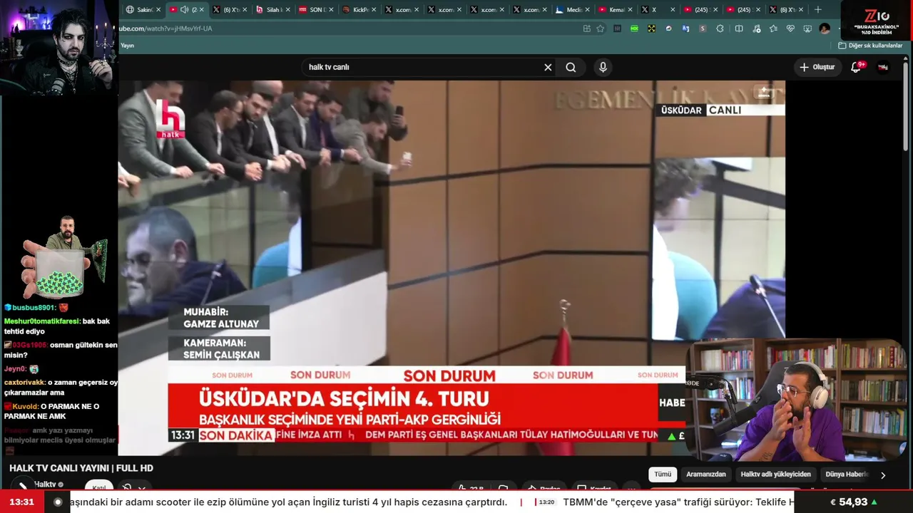Screen dimensions: 913x513
Task: Close the Silah browser tab
Action: [x=288, y=10]
